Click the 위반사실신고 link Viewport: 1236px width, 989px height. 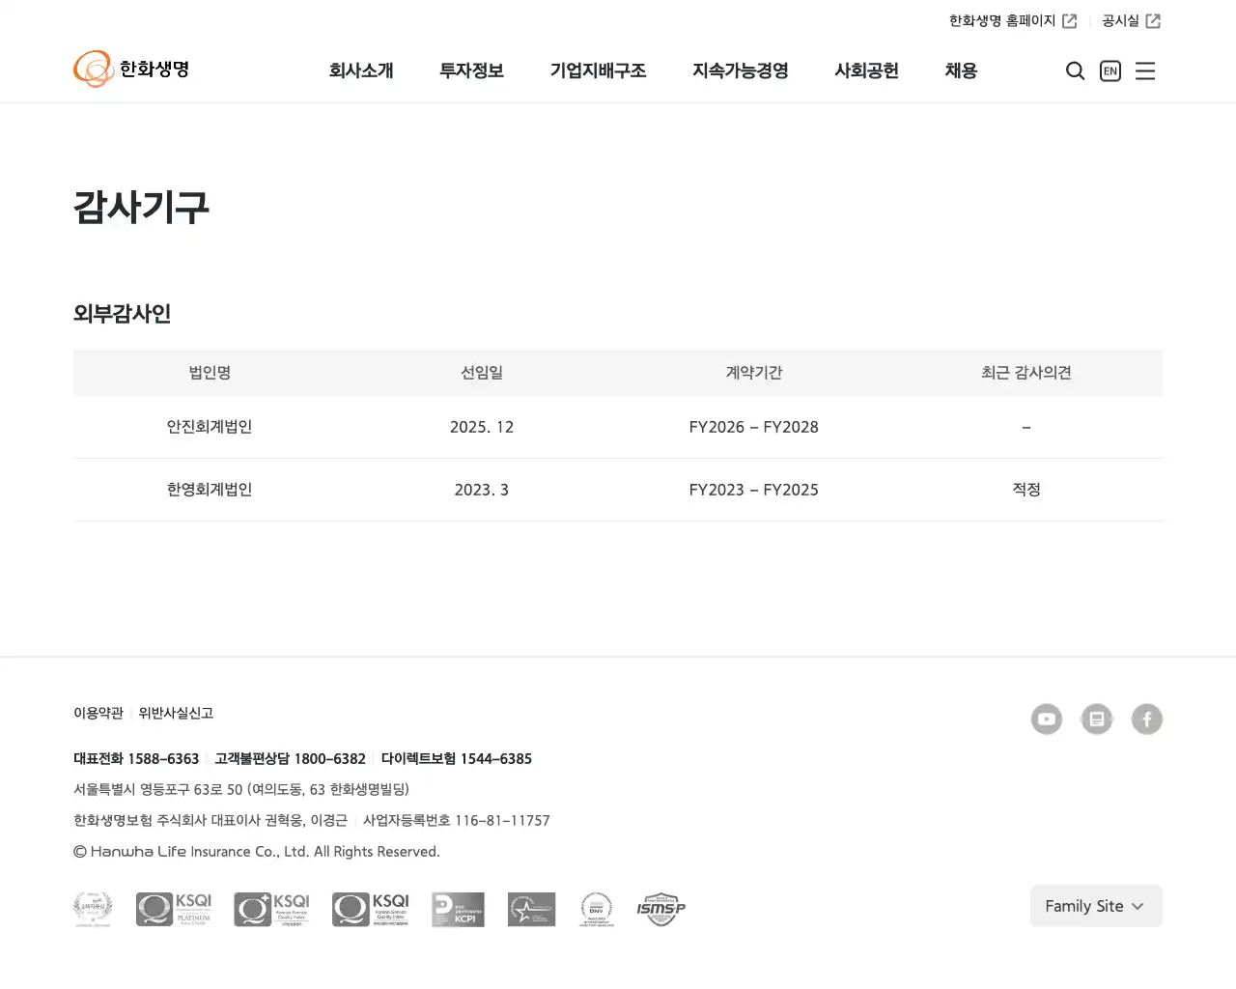[x=175, y=713]
